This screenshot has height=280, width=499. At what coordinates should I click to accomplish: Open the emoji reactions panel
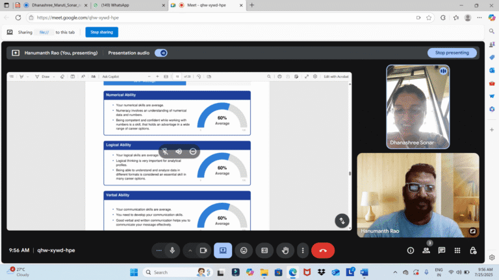point(244,250)
